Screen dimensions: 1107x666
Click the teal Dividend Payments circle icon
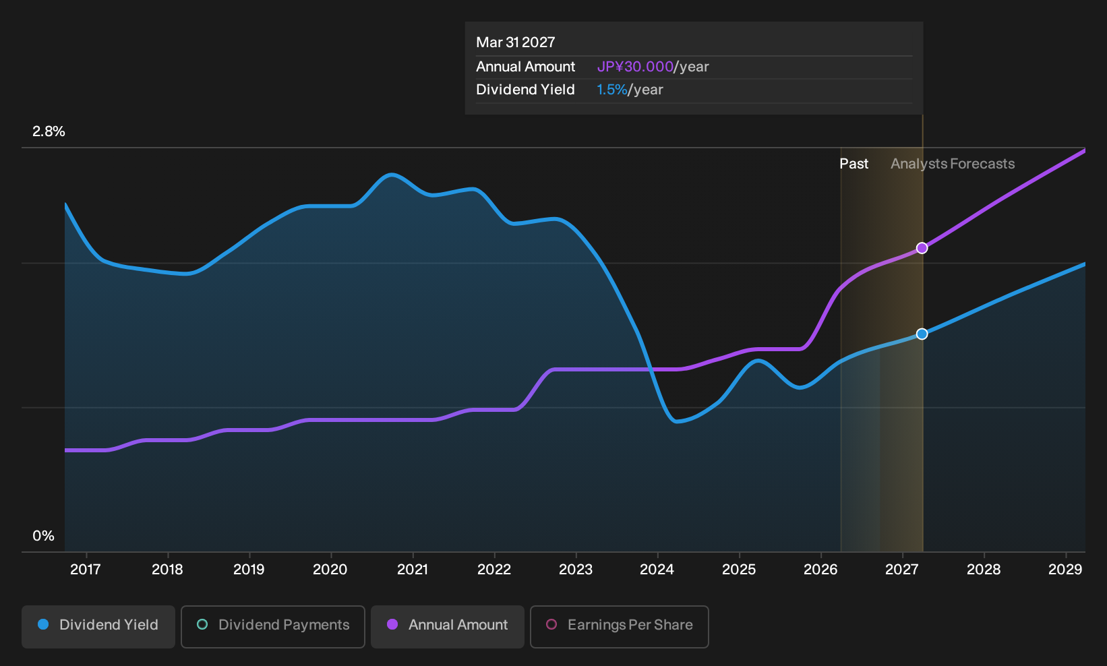pos(202,624)
